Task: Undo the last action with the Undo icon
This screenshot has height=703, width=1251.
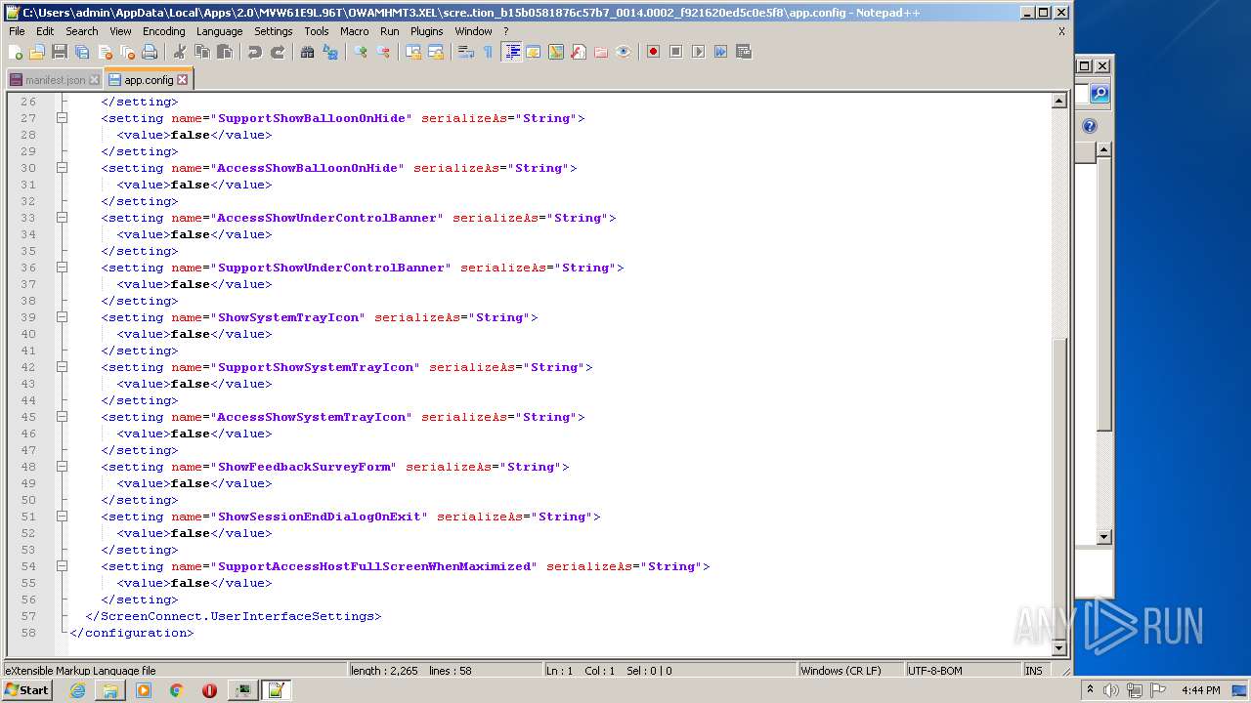Action: (255, 52)
